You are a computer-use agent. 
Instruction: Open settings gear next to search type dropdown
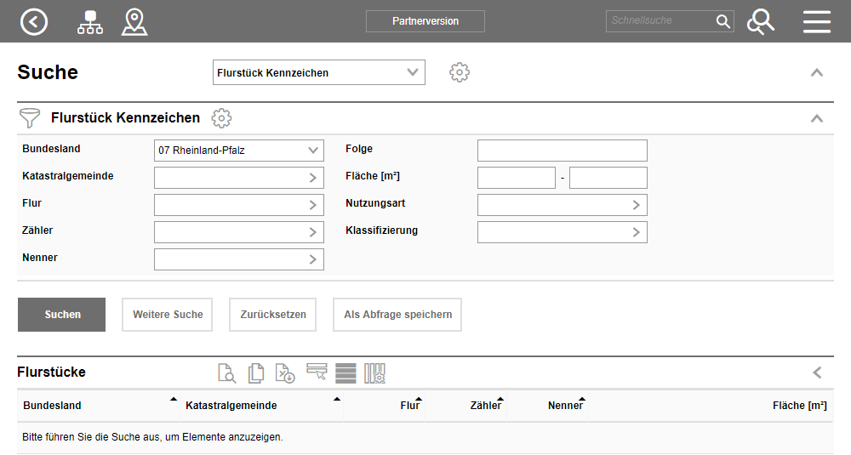pyautogui.click(x=460, y=72)
